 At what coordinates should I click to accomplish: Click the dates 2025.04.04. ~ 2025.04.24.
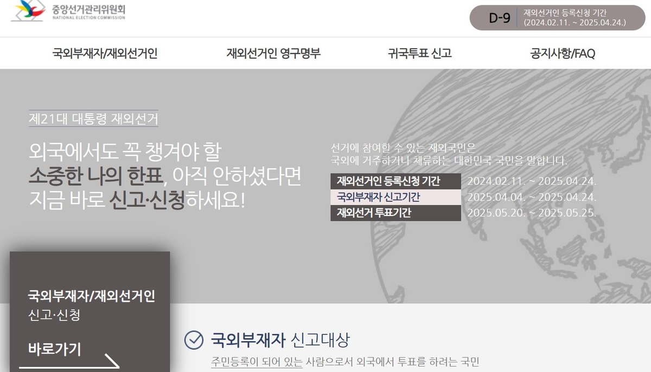(531, 197)
